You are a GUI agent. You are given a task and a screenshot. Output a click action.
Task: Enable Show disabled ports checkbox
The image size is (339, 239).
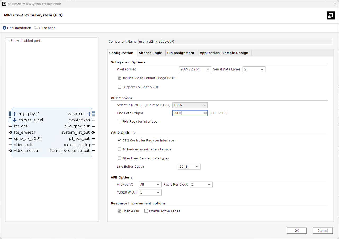click(x=8, y=41)
